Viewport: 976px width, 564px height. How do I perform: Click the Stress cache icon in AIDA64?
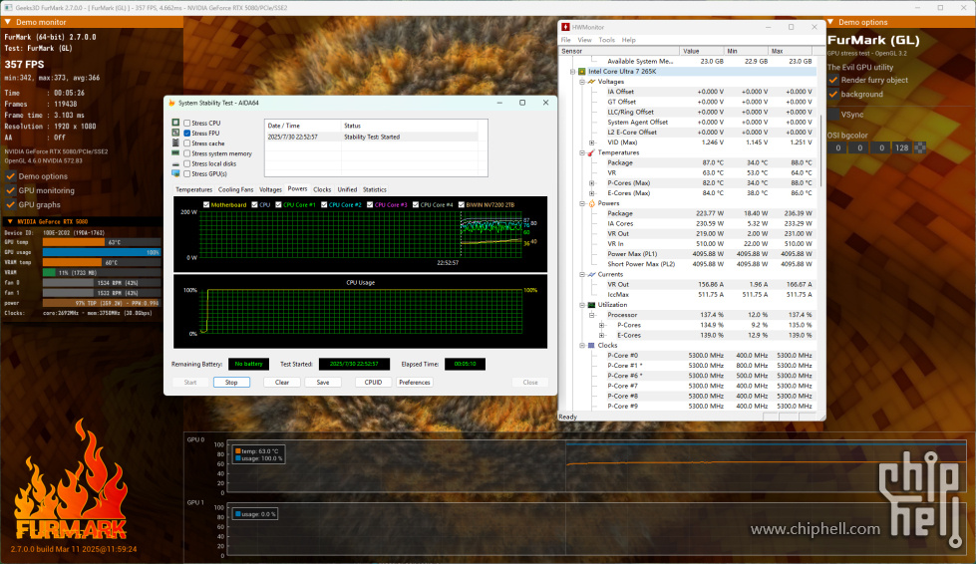pos(176,143)
